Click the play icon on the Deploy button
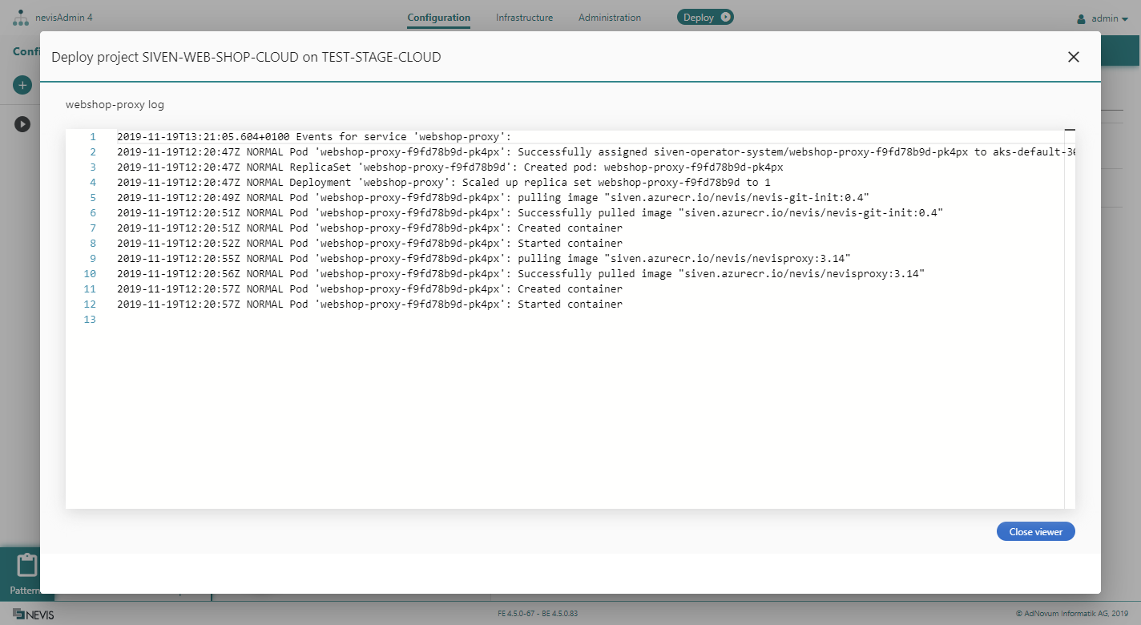This screenshot has width=1141, height=625. pyautogui.click(x=725, y=17)
